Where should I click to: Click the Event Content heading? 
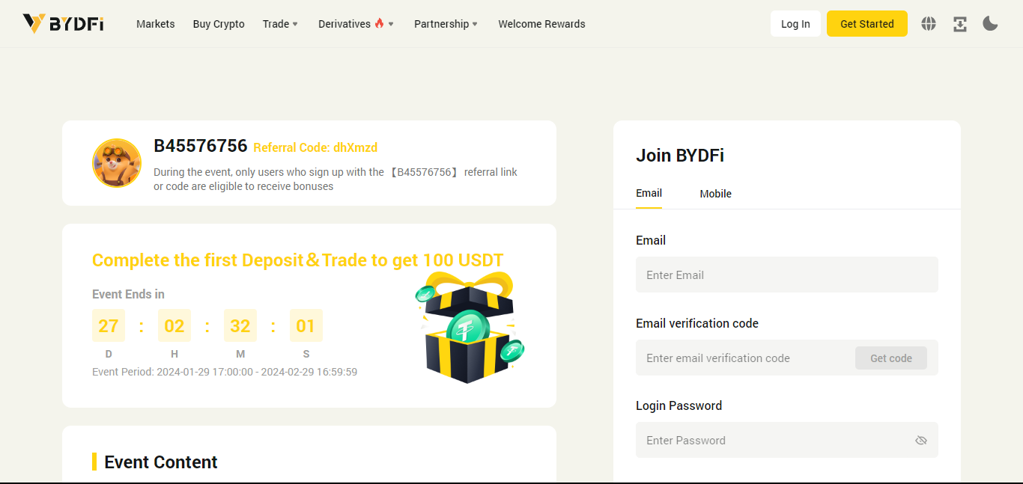(x=161, y=462)
